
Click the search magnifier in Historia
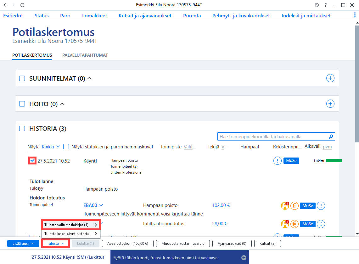[x=331, y=137]
